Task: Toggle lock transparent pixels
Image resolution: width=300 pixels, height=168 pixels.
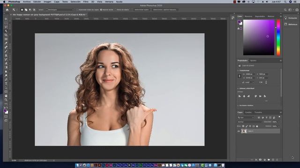Action: [243, 126]
